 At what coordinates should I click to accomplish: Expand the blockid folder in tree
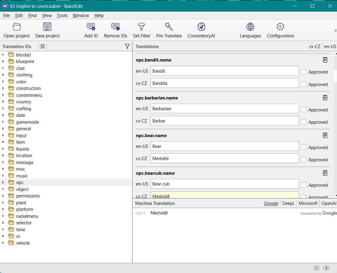[x=3, y=55]
